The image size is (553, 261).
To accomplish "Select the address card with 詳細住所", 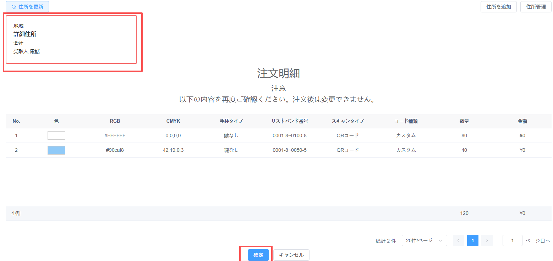I will 71,40.
